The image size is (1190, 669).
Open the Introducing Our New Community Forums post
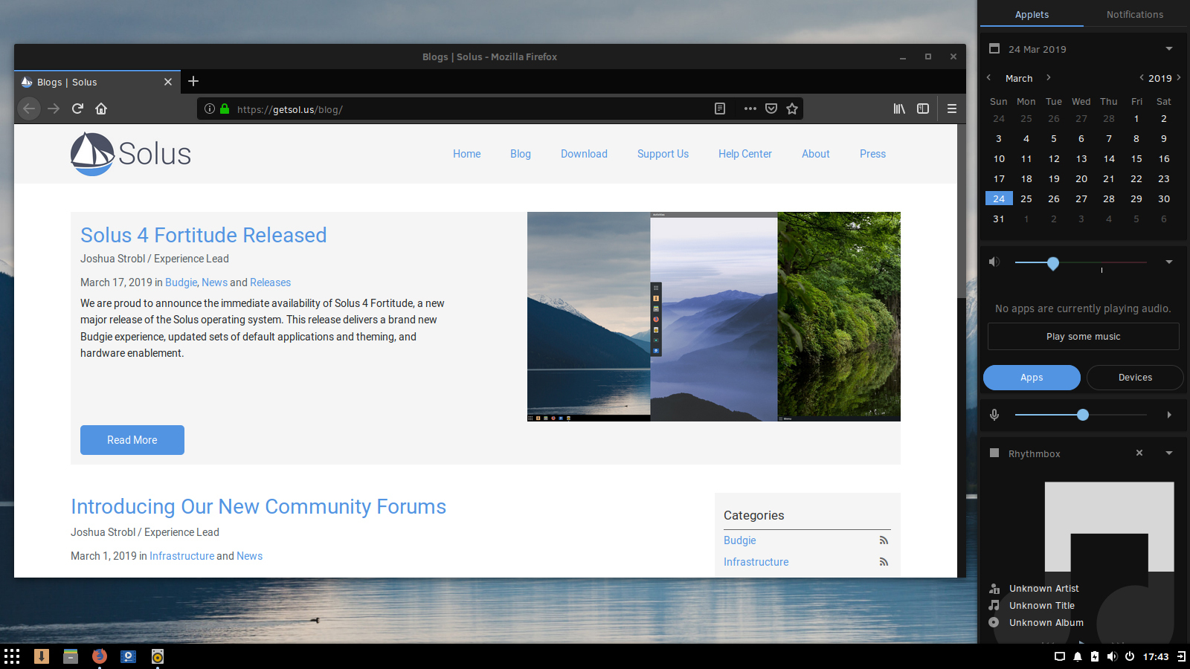258,506
